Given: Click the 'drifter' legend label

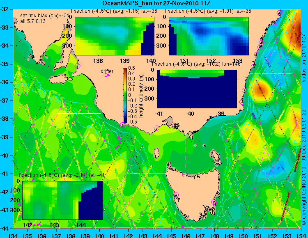Looking at the screenshot, I should pyautogui.click(x=107, y=71).
